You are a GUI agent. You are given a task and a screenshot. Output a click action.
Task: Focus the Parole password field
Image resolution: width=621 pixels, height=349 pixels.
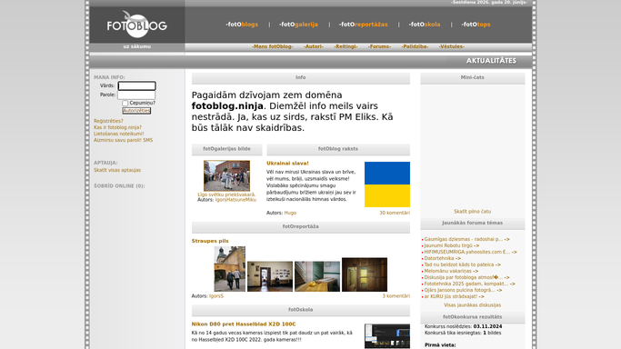[136, 95]
